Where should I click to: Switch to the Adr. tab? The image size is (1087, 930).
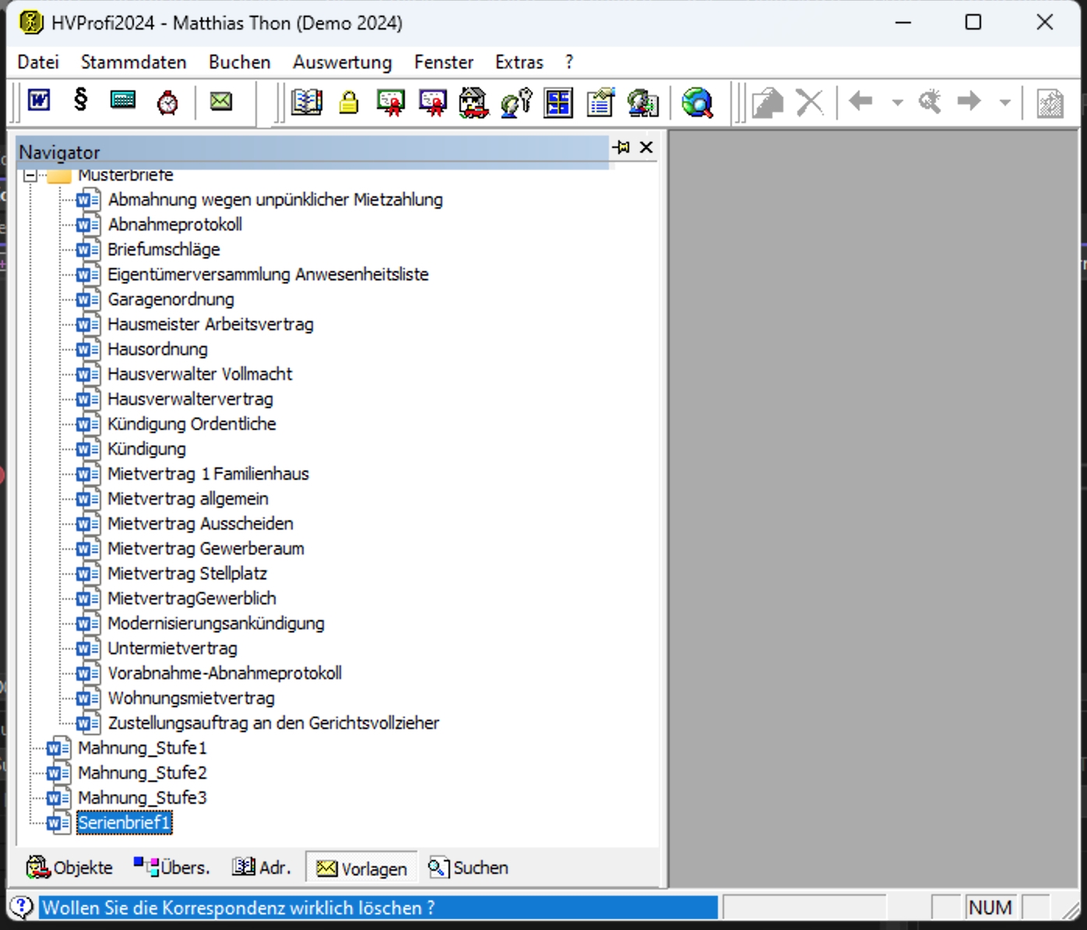pos(262,867)
